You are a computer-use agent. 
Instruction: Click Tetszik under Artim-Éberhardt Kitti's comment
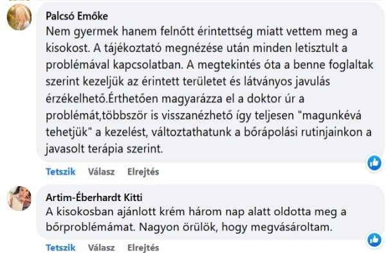pos(60,247)
